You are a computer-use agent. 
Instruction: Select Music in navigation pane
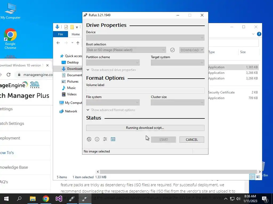(x=69, y=88)
